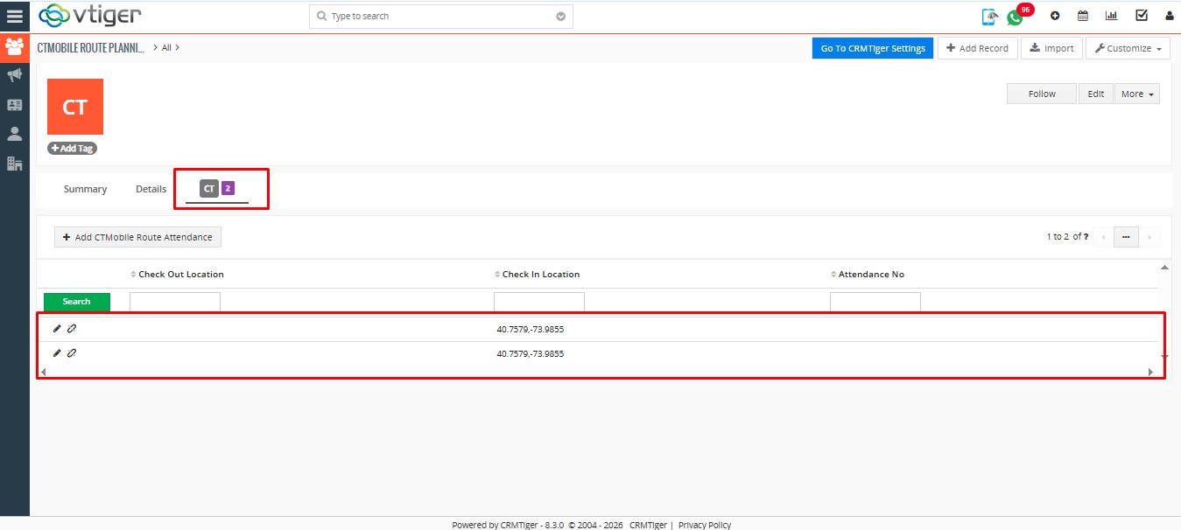Screen dimensions: 1181x530
Task: Expand the global search options dropdown arrow
Action: click(x=561, y=16)
